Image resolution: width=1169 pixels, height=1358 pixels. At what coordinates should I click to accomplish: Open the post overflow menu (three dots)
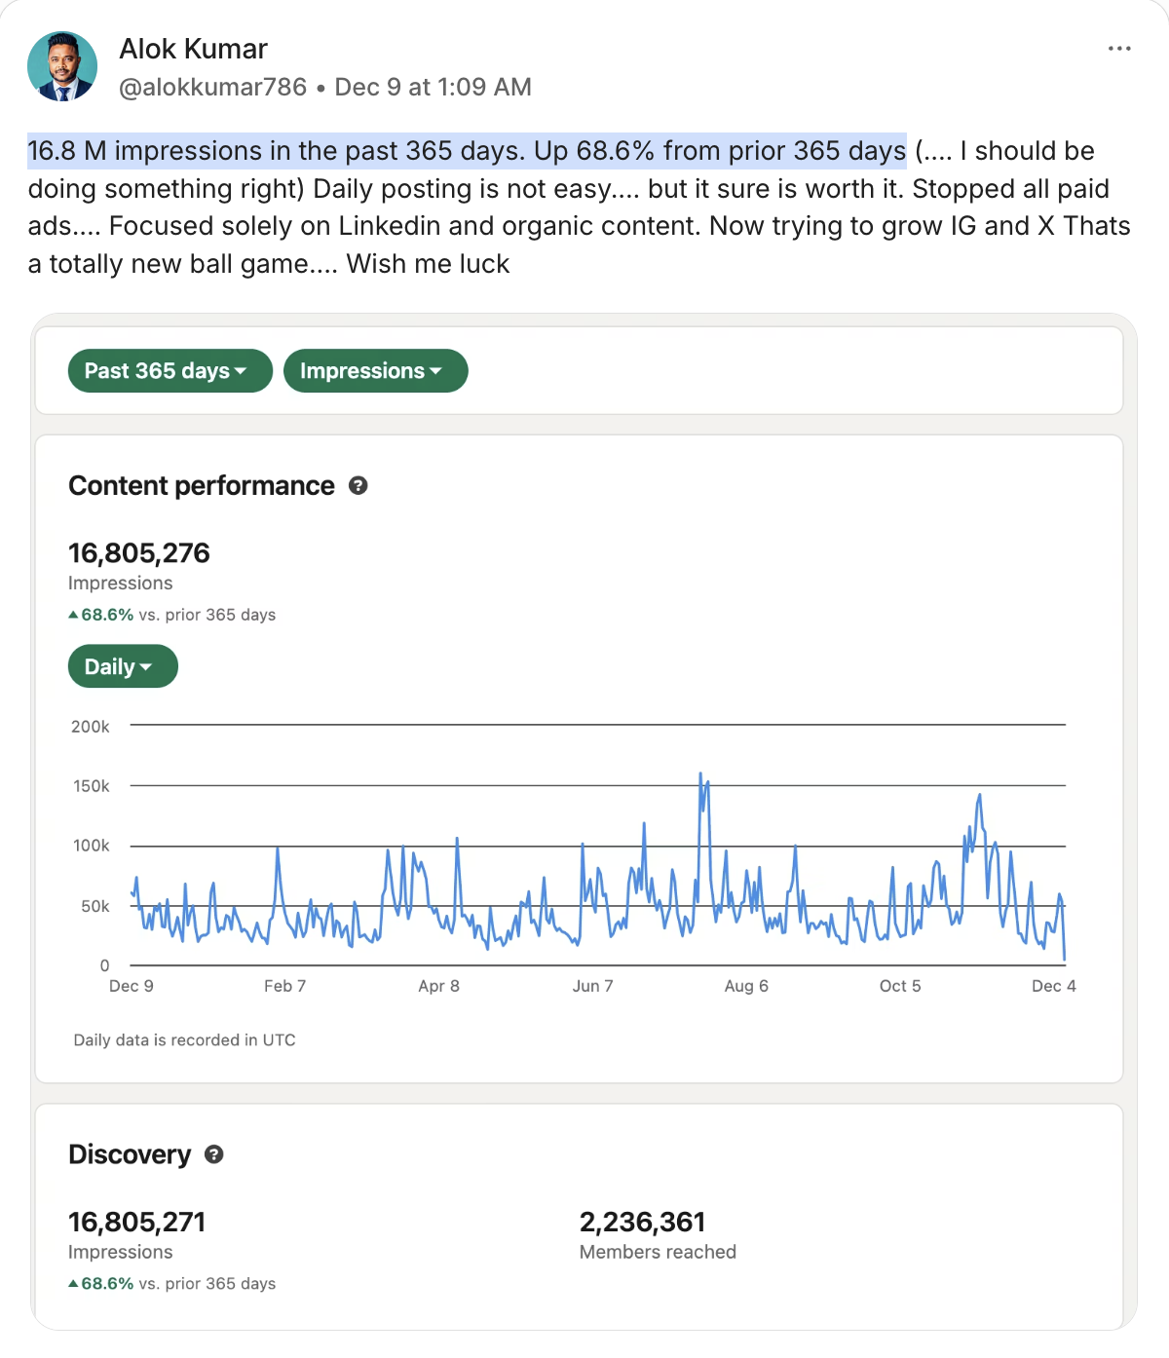(1118, 48)
